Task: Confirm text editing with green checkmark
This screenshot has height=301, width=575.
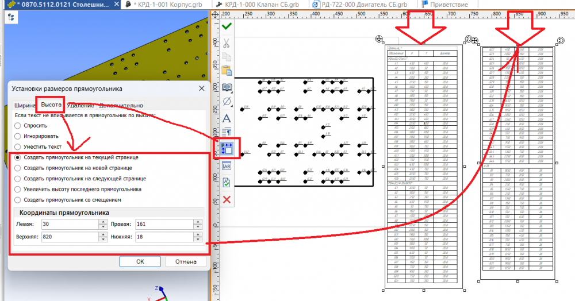Action: pos(227,26)
